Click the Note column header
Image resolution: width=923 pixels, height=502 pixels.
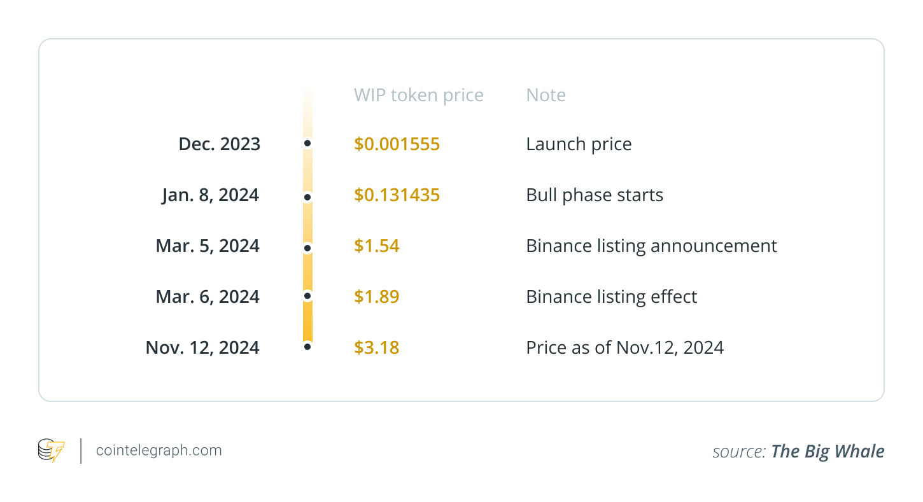[x=546, y=95]
